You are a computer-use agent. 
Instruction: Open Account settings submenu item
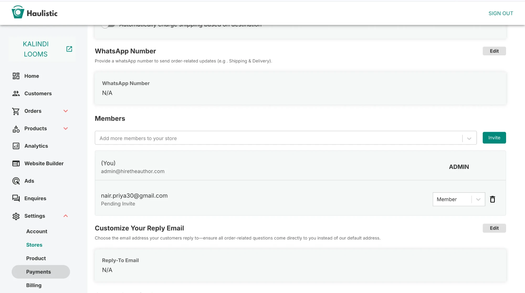point(37,231)
